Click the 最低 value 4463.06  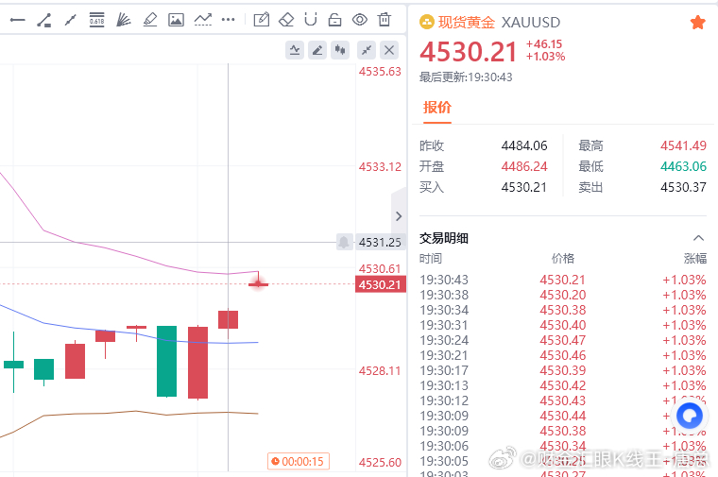(683, 166)
